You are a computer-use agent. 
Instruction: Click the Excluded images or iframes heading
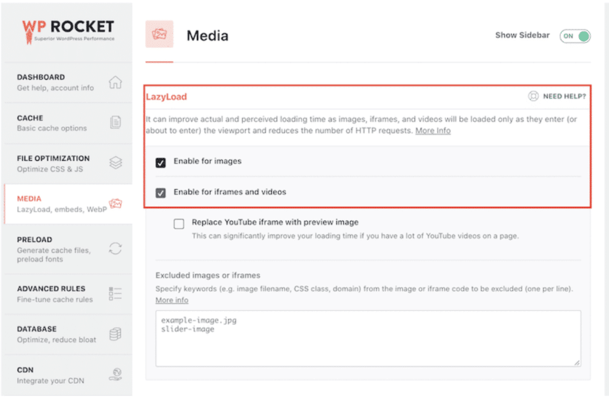click(x=208, y=275)
